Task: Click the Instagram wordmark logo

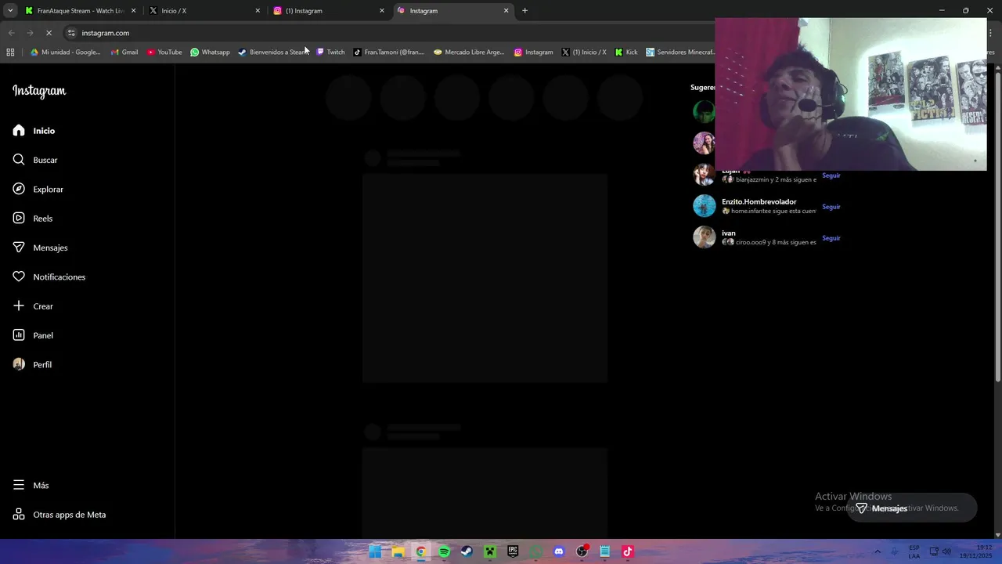Action: [39, 91]
